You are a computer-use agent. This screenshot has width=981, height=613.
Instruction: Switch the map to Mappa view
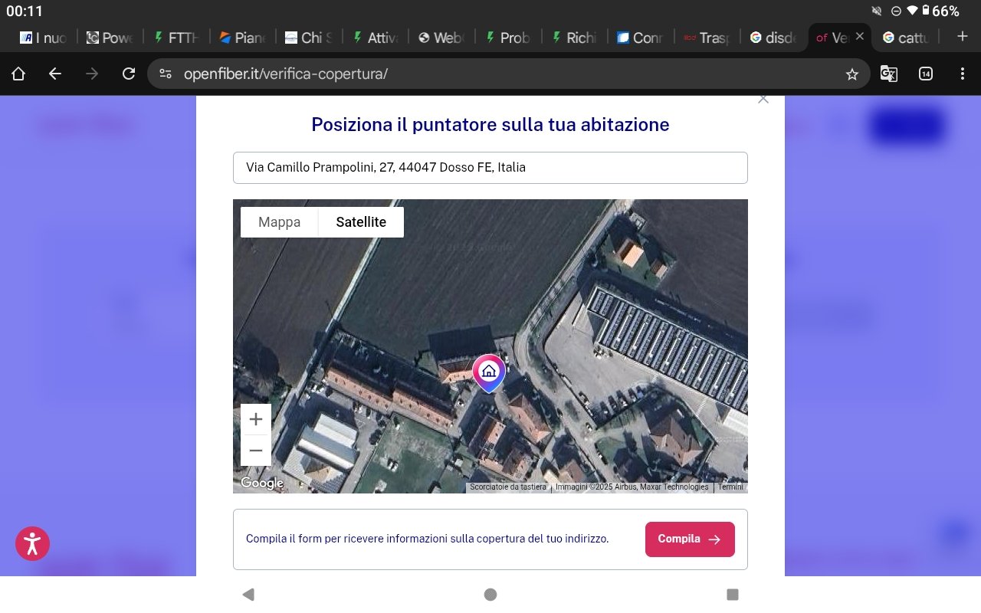point(279,222)
